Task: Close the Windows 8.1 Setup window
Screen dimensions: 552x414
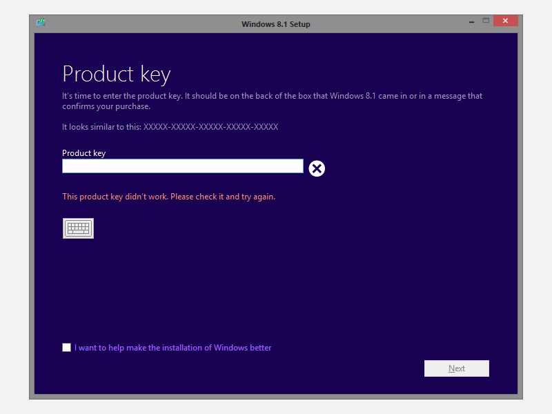Action: coord(506,21)
